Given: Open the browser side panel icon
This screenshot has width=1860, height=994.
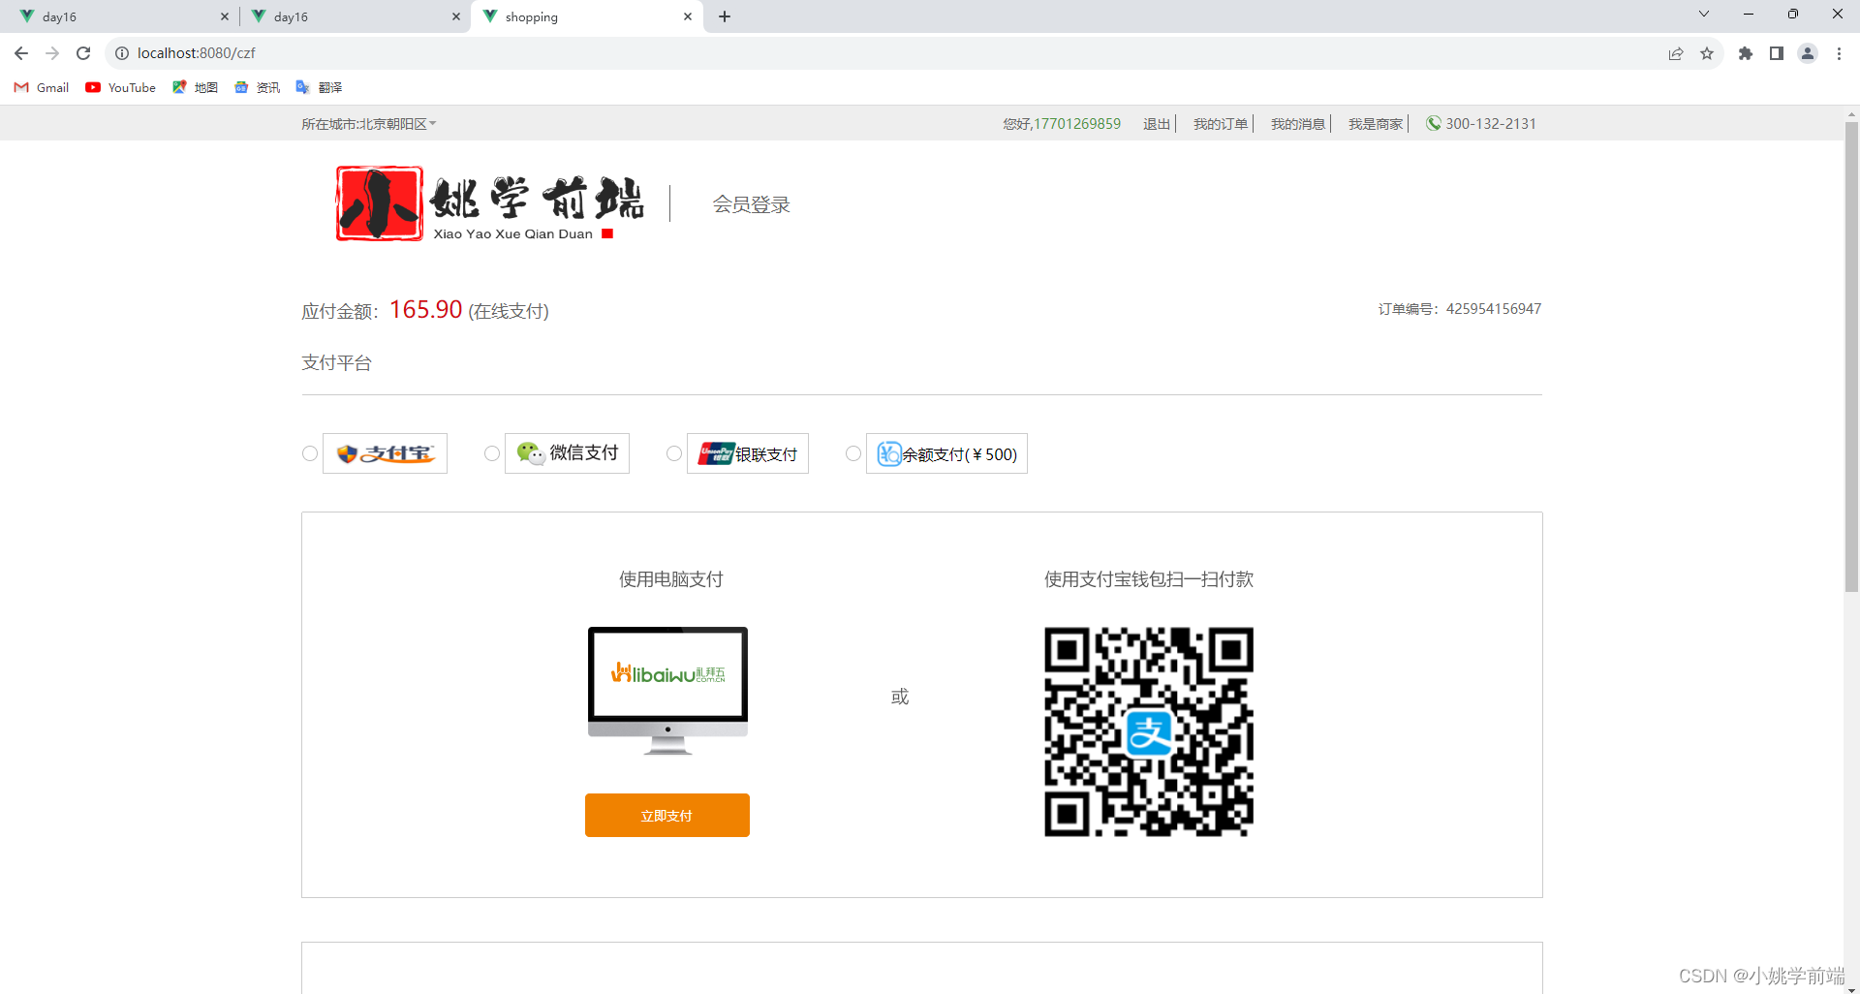Looking at the screenshot, I should click(x=1777, y=53).
